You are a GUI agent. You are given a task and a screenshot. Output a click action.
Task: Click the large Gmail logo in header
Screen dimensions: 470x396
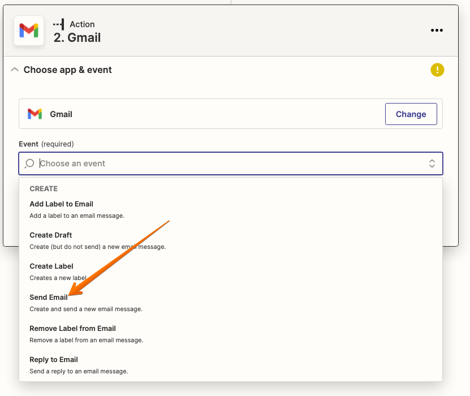click(x=29, y=31)
